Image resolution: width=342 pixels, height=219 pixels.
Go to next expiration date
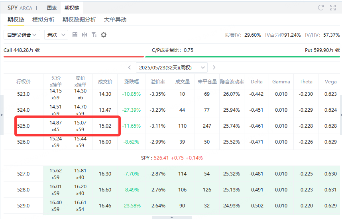coord(214,67)
